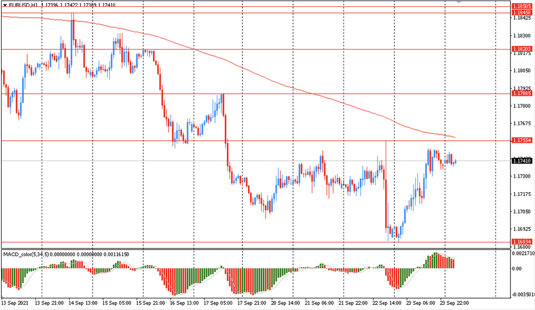The image size is (535, 310).
Task: Click 1.17050 on the price scale
Action: pyautogui.click(x=522, y=211)
